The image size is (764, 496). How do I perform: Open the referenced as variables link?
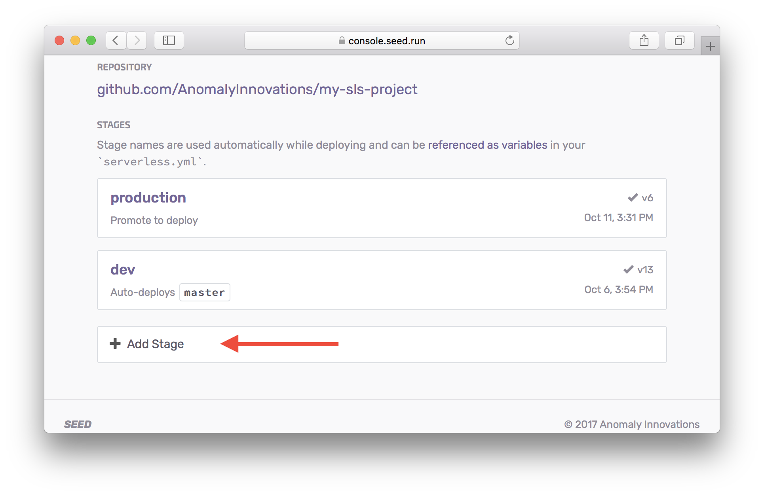click(487, 145)
